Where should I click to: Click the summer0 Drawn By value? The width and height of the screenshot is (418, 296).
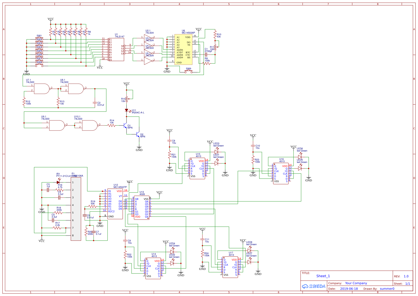(387, 289)
